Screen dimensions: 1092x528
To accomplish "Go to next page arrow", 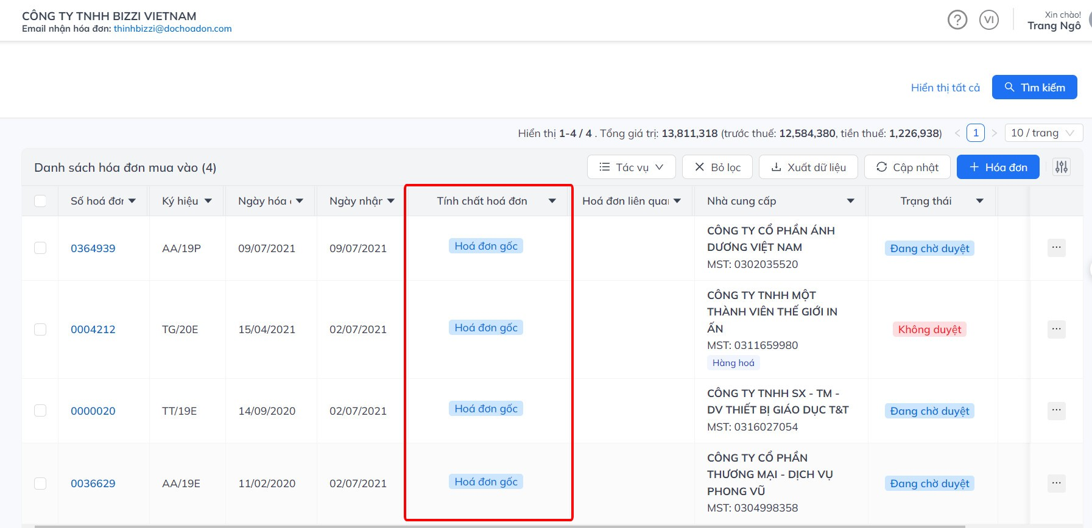I will (x=994, y=133).
